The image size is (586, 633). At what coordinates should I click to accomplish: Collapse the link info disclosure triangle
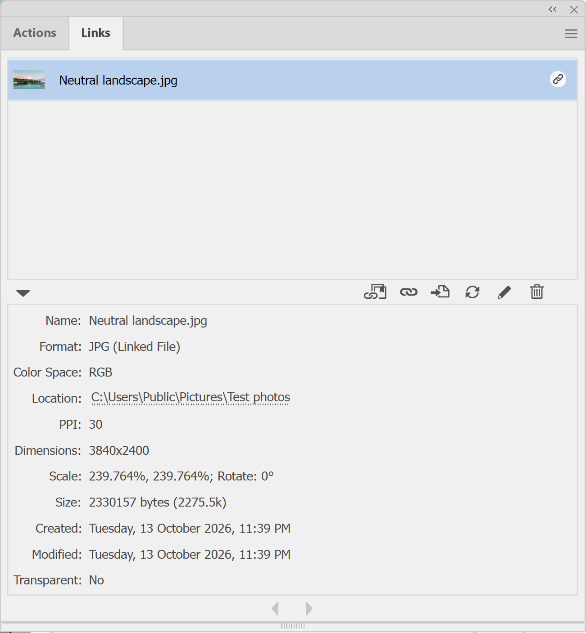[23, 293]
